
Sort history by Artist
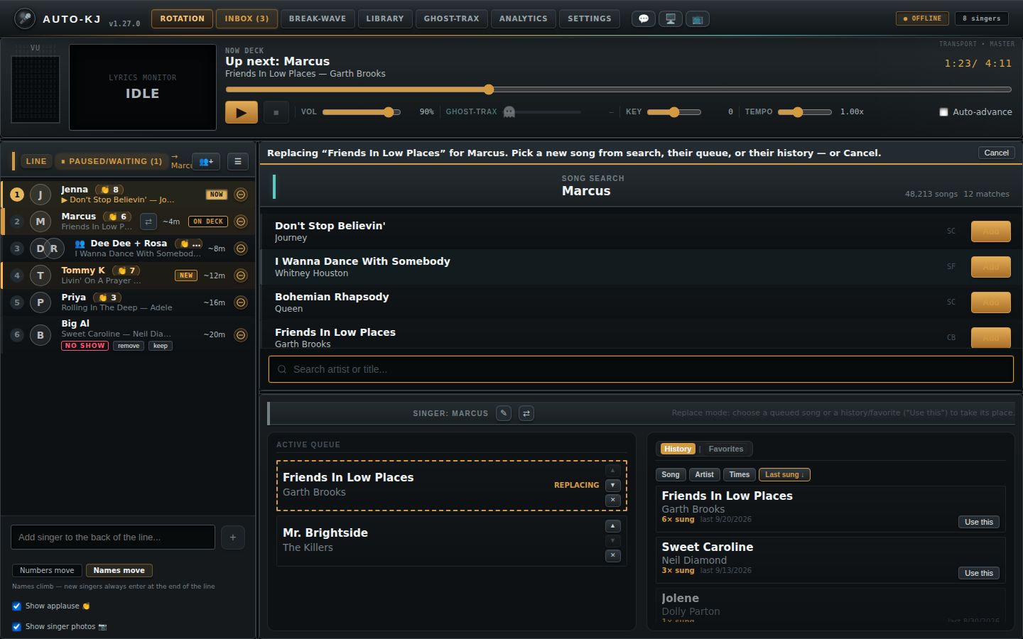(x=705, y=475)
